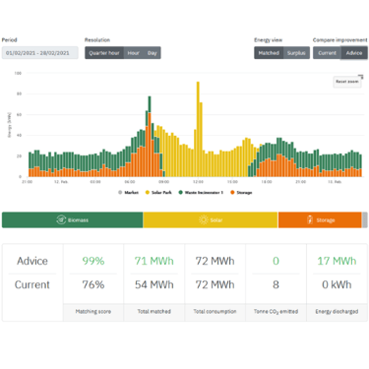Image resolution: width=369 pixels, height=369 pixels.
Task: Select the yellow Solar segment label
Action: [216, 220]
